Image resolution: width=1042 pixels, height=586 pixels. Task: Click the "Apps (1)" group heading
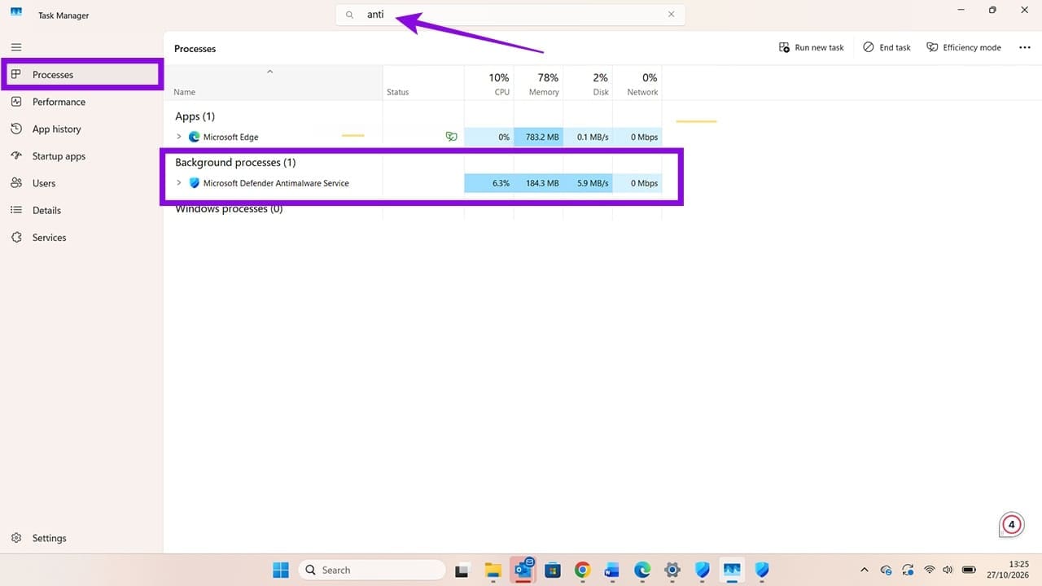click(195, 116)
